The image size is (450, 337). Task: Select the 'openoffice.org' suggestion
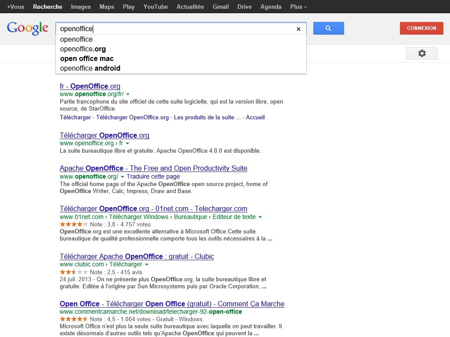181,49
